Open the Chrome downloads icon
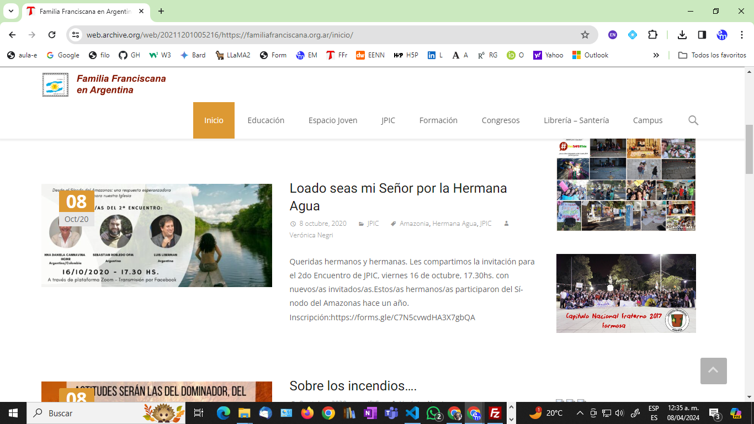 [x=682, y=35]
